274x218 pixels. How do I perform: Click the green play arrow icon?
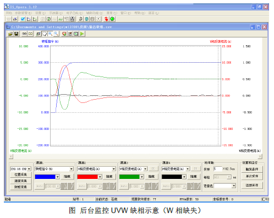click(82, 34)
